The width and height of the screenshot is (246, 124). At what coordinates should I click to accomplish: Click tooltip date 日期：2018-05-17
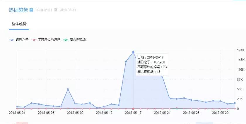151,57
